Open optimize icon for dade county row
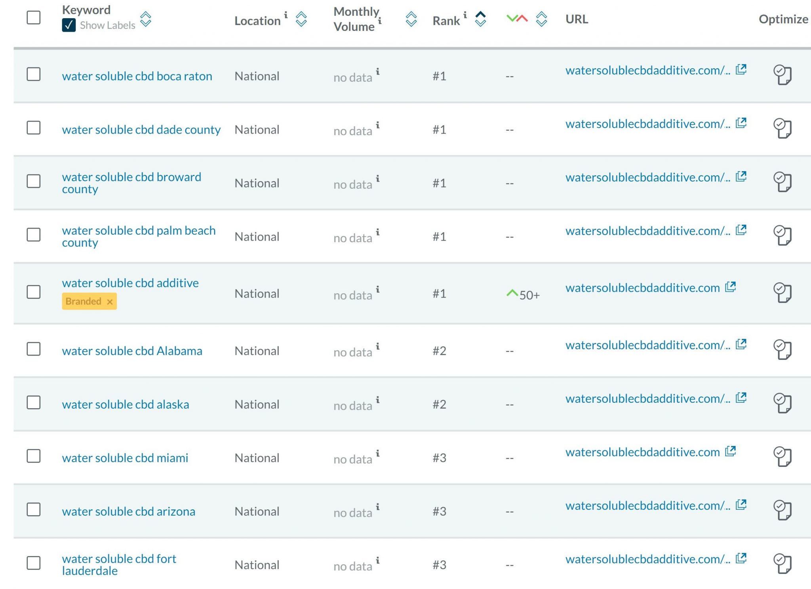 782,128
